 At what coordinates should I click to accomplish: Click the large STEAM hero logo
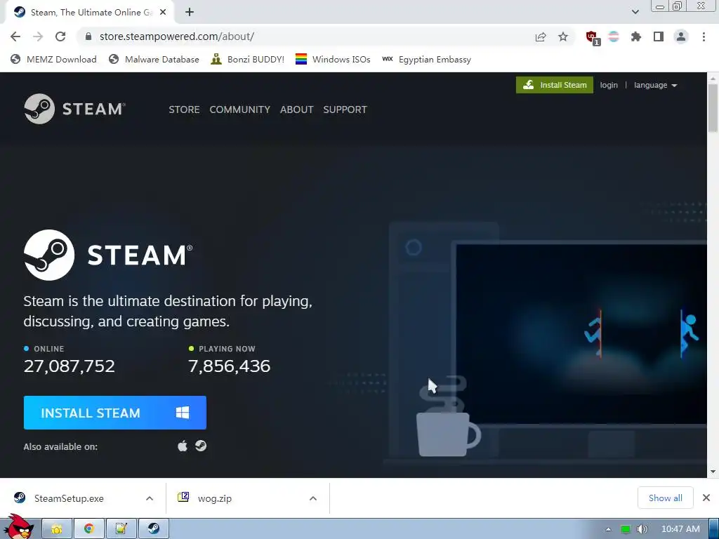108,255
